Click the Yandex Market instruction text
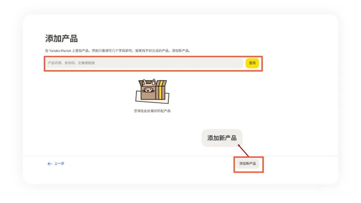The image size is (361, 203). 118,51
